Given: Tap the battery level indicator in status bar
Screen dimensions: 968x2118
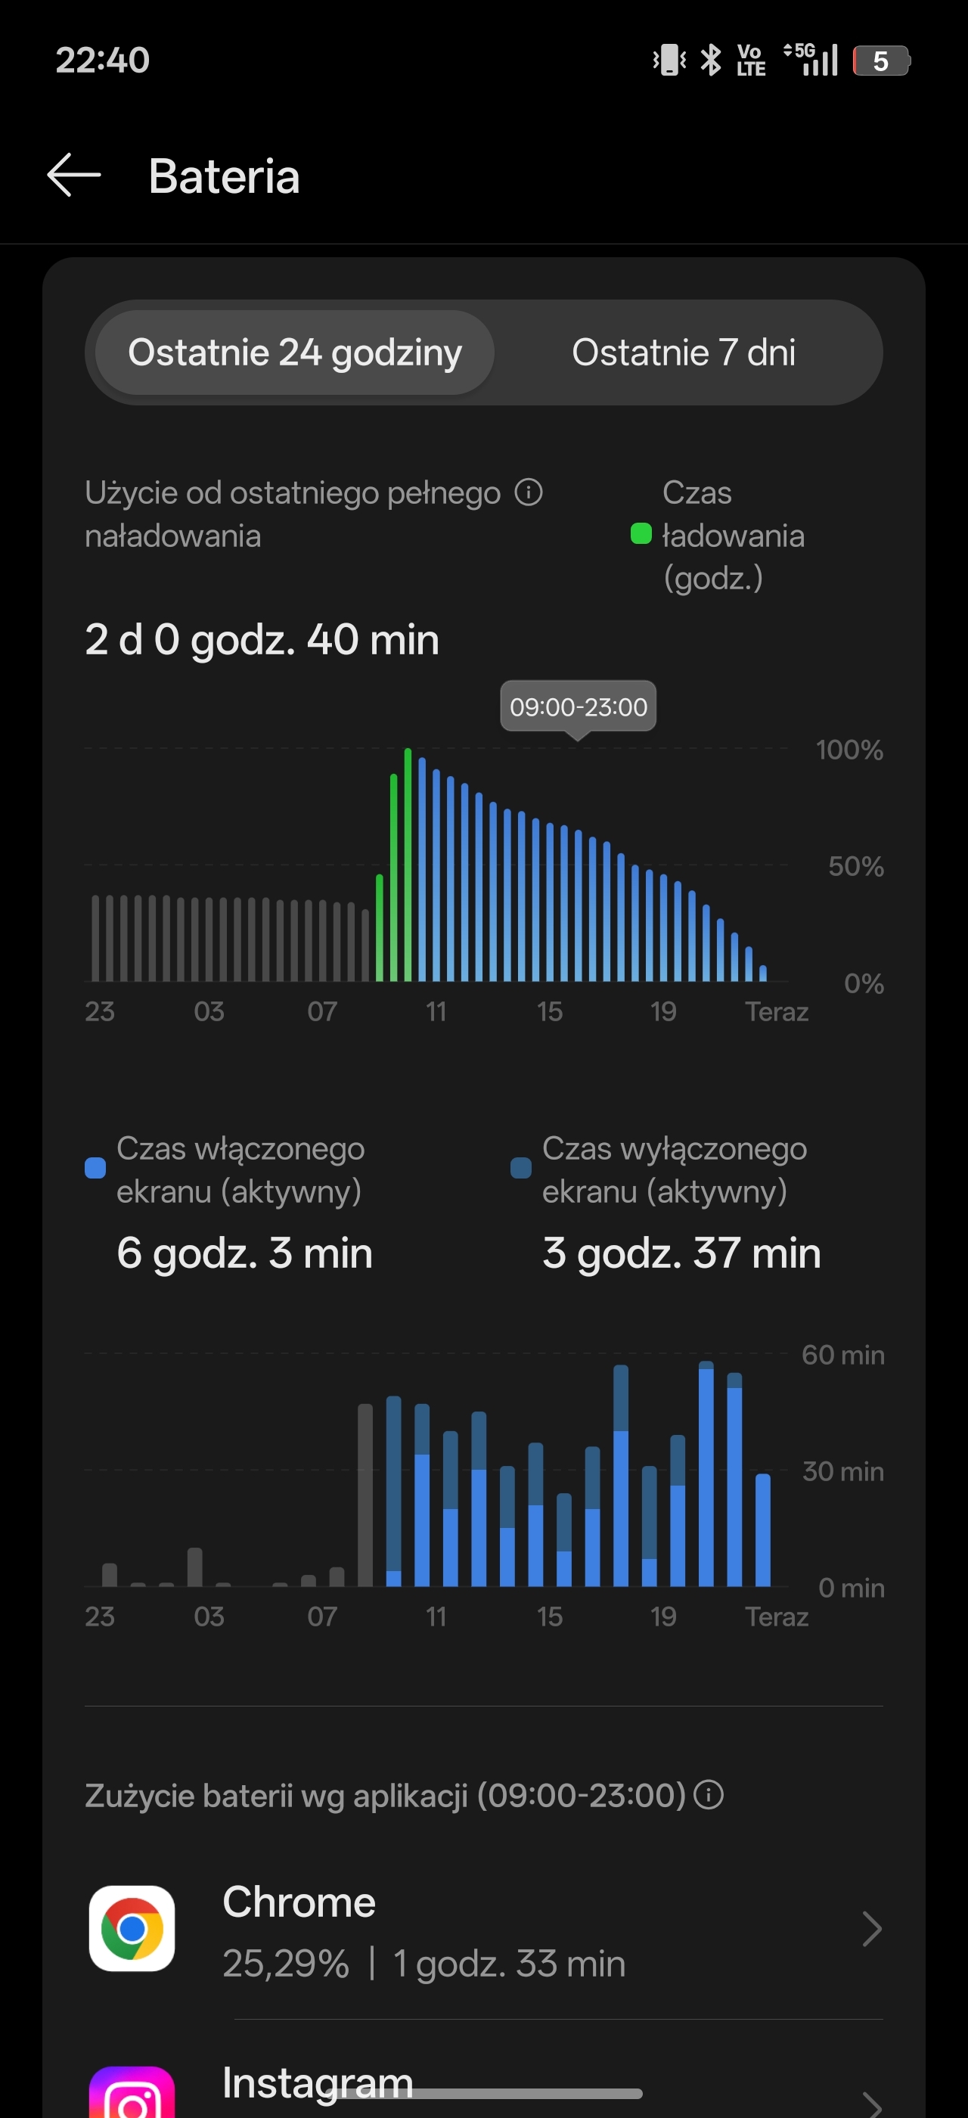Looking at the screenshot, I should pos(881,61).
